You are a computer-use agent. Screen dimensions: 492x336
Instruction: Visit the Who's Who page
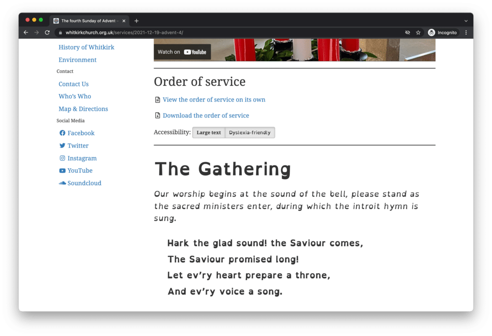pos(74,96)
